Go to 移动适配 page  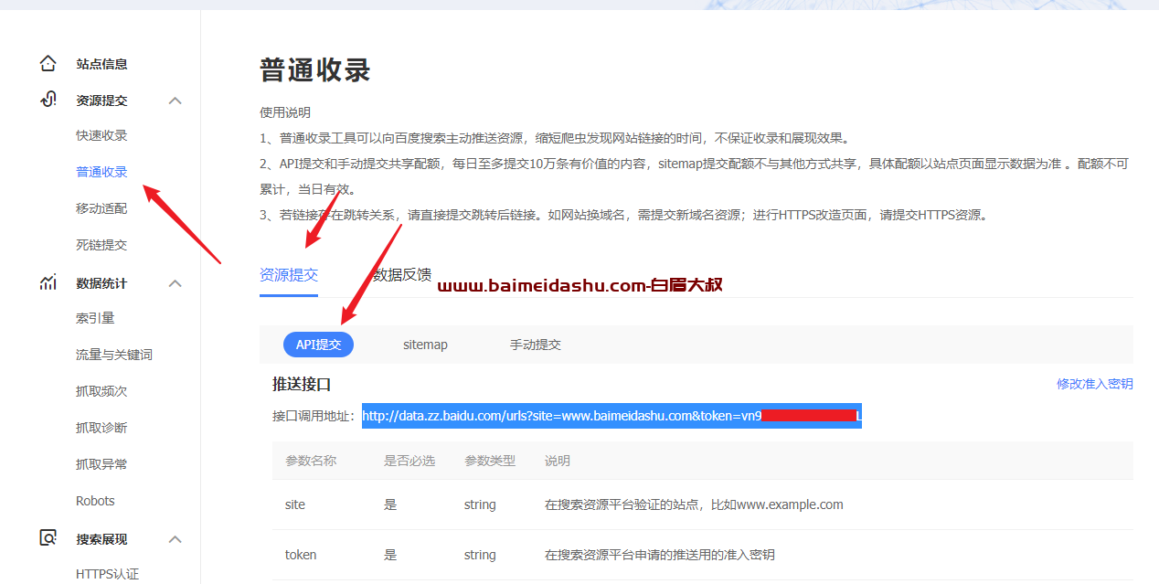(x=101, y=208)
